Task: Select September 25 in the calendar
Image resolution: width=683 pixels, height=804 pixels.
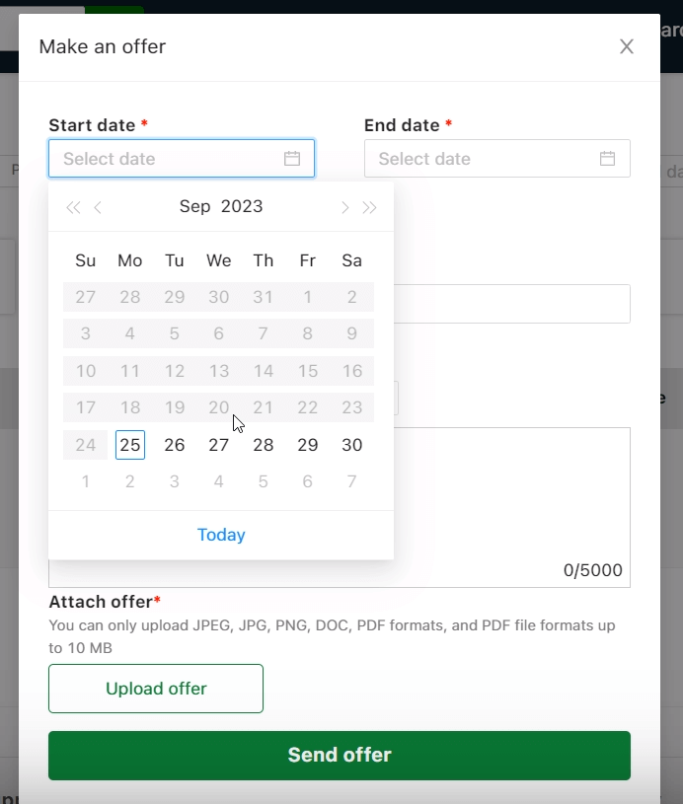Action: click(130, 445)
